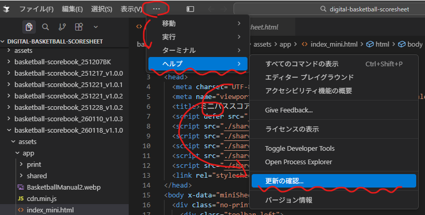Open the Extensions view icon
The height and width of the screenshot is (215, 425).
[x=78, y=27]
